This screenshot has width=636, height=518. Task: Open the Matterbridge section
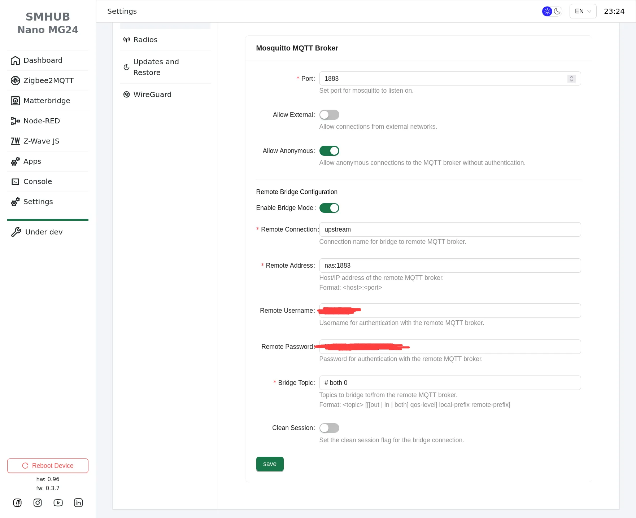click(x=47, y=101)
